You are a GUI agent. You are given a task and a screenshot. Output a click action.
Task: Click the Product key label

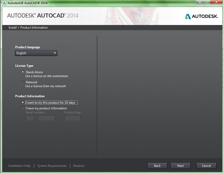pyautogui.click(x=73, y=112)
